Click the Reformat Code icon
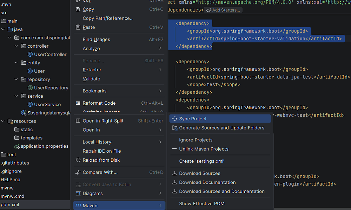 click(x=78, y=103)
